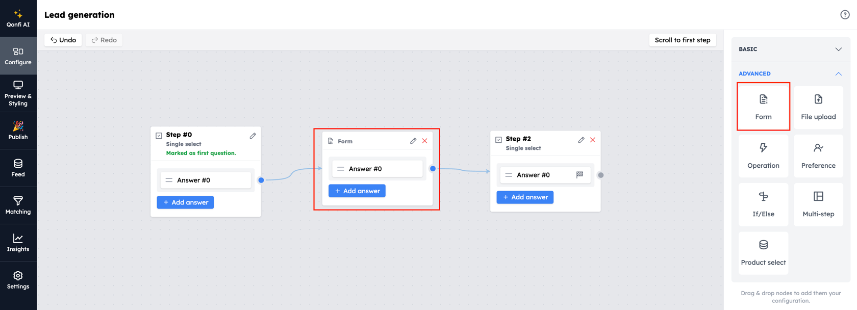Toggle the Step #0 checkbox icon
The image size is (857, 310).
[159, 136]
